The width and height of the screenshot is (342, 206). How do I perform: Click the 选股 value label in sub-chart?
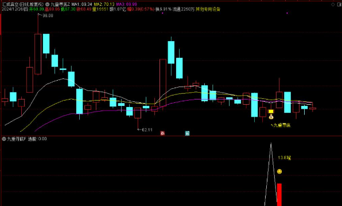point(37,139)
